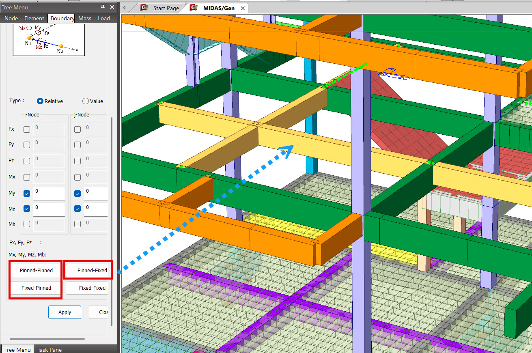
Task: Enable the i-Node Fy checkbox
Action: tap(27, 145)
